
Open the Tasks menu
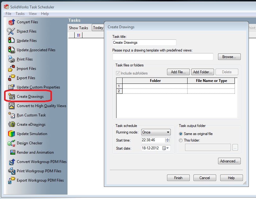coord(20,14)
